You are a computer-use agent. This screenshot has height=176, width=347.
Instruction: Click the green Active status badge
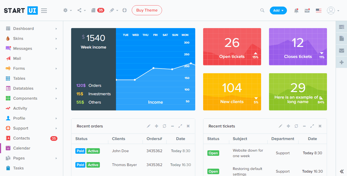[x=93, y=151]
